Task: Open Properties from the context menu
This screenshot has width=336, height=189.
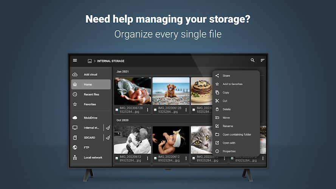Action: coord(236,151)
